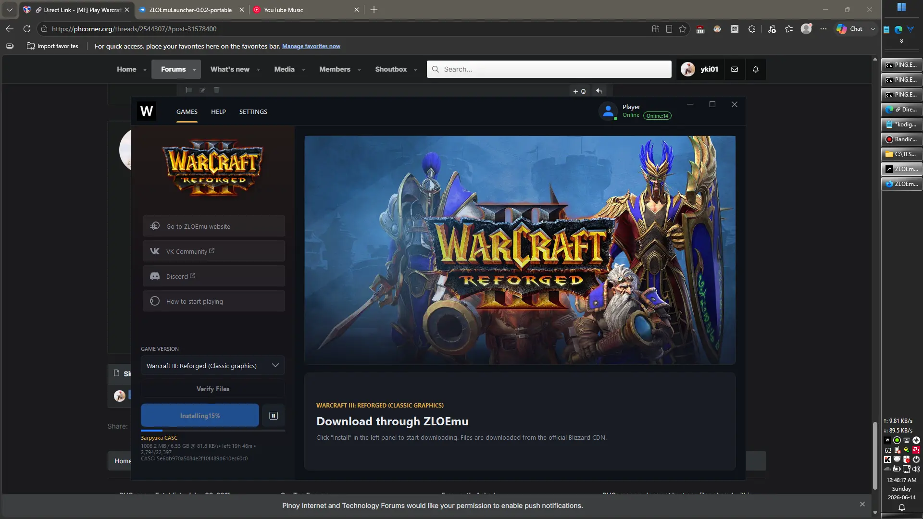Refresh the browser page
This screenshot has width=923, height=519.
tap(27, 29)
